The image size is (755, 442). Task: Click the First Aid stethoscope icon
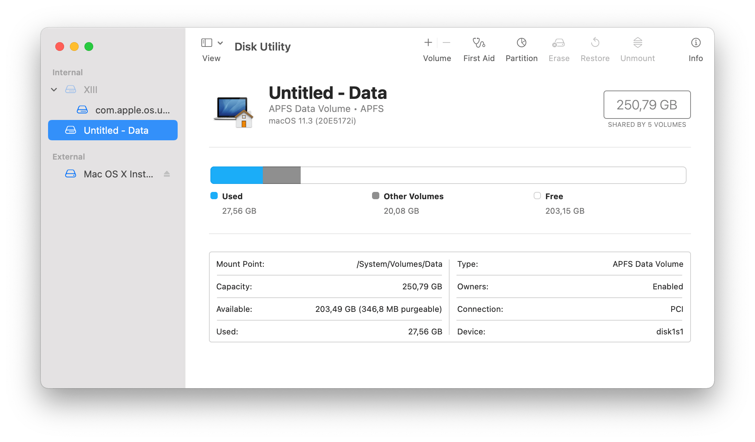[479, 43]
